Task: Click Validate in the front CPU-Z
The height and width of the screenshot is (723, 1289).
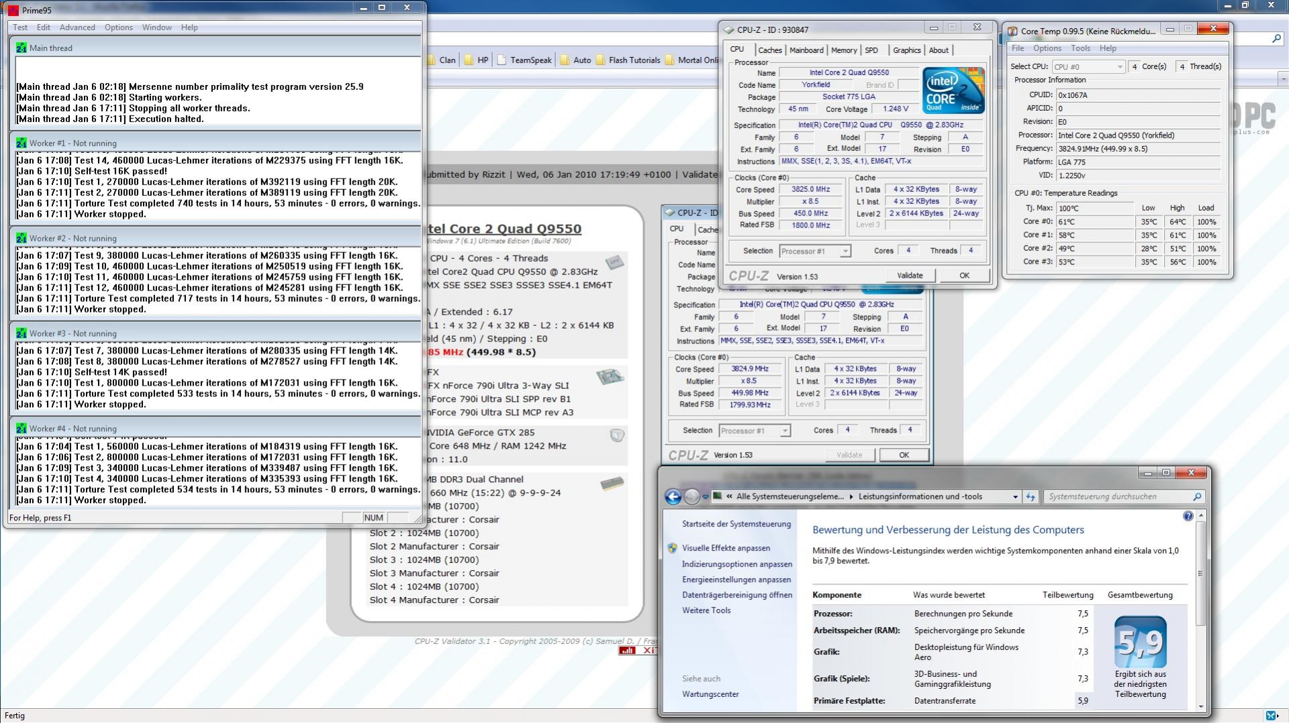Action: pos(910,276)
